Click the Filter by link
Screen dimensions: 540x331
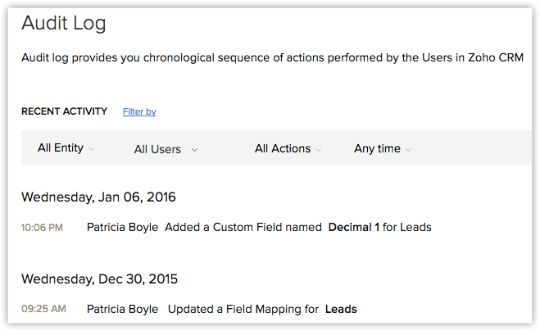tap(139, 111)
